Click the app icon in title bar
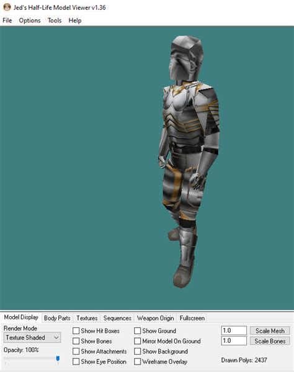This screenshot has width=294, height=372. [x=7, y=7]
